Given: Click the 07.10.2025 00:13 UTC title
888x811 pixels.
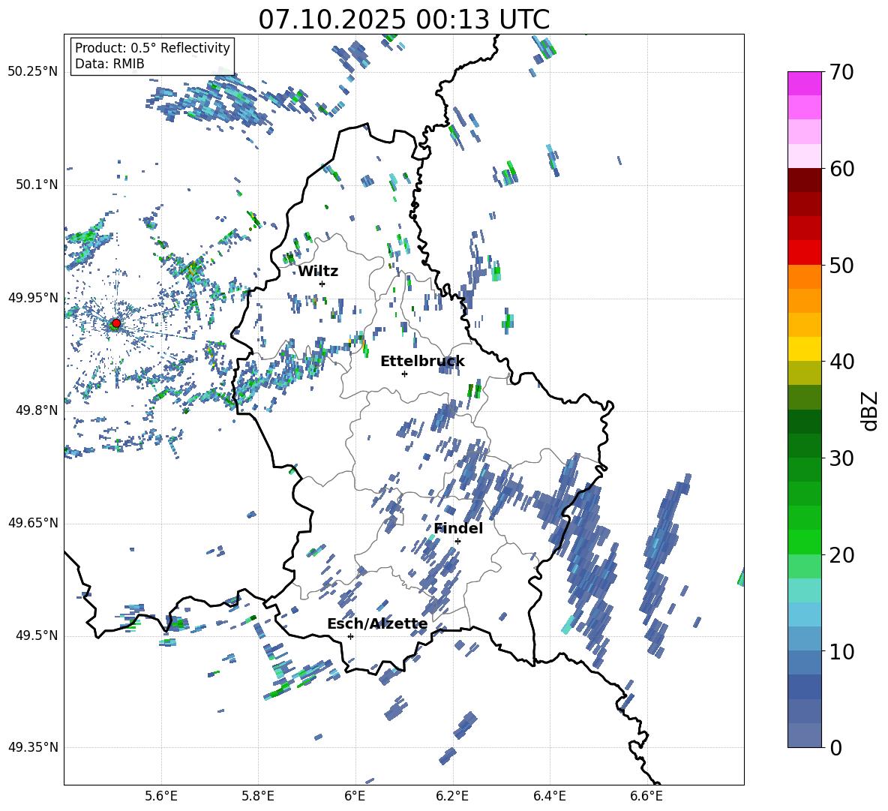Looking at the screenshot, I should click(403, 20).
